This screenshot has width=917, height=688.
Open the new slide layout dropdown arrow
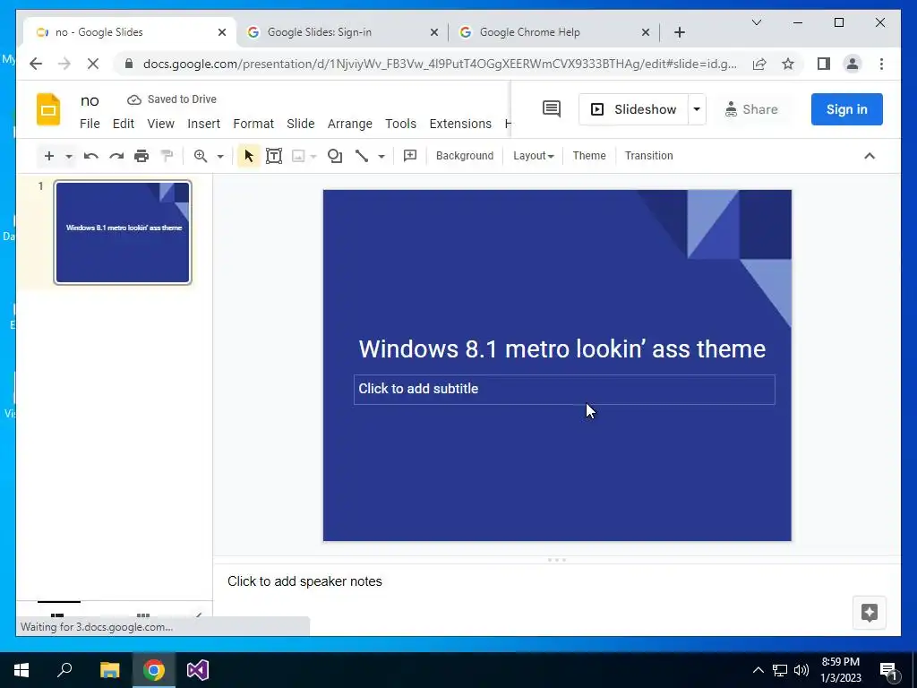click(x=68, y=156)
